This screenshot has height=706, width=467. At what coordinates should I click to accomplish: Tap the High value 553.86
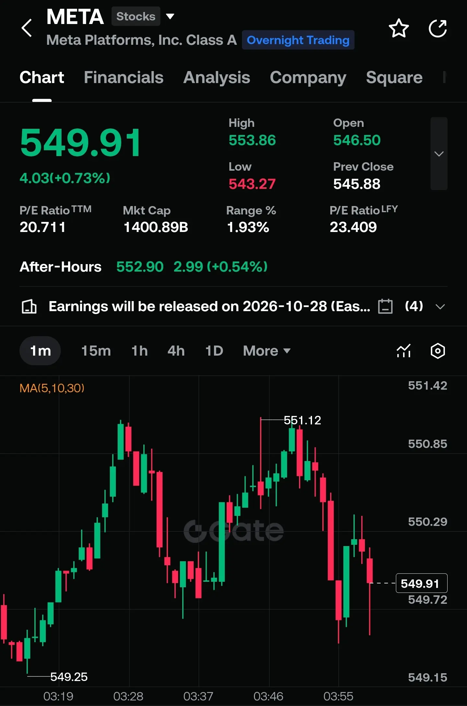tap(252, 140)
